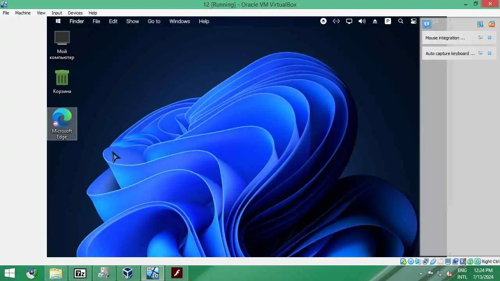Open the Flash icon on host taskbar
Screen dimensions: 500x281
pos(177,273)
